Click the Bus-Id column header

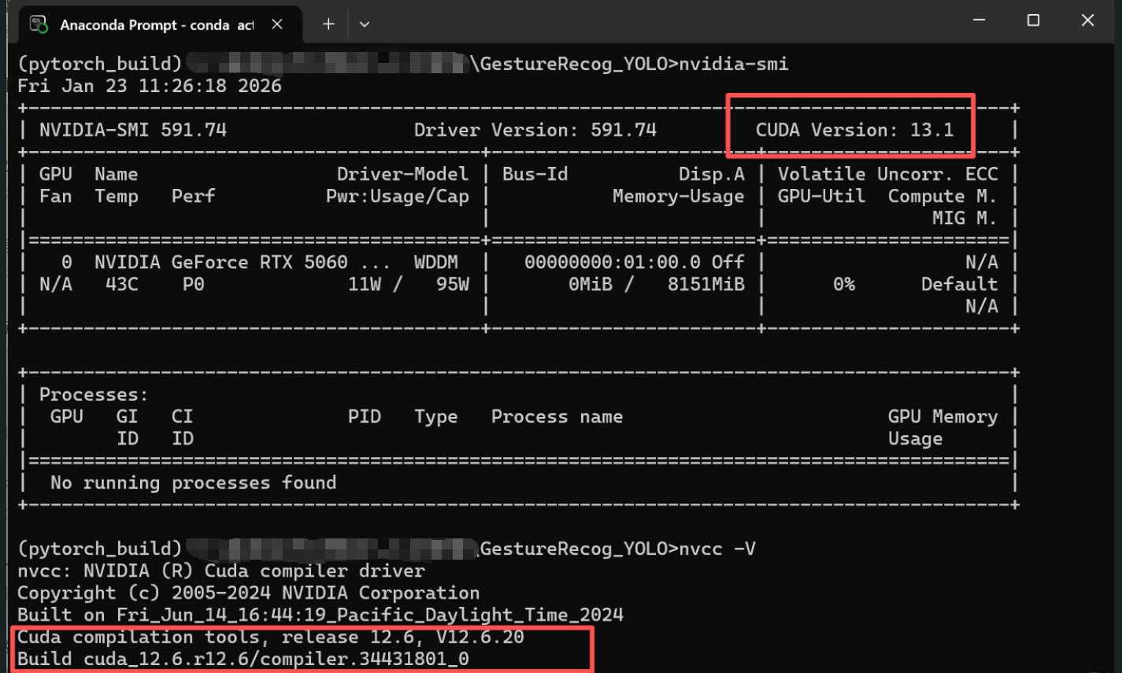point(535,174)
